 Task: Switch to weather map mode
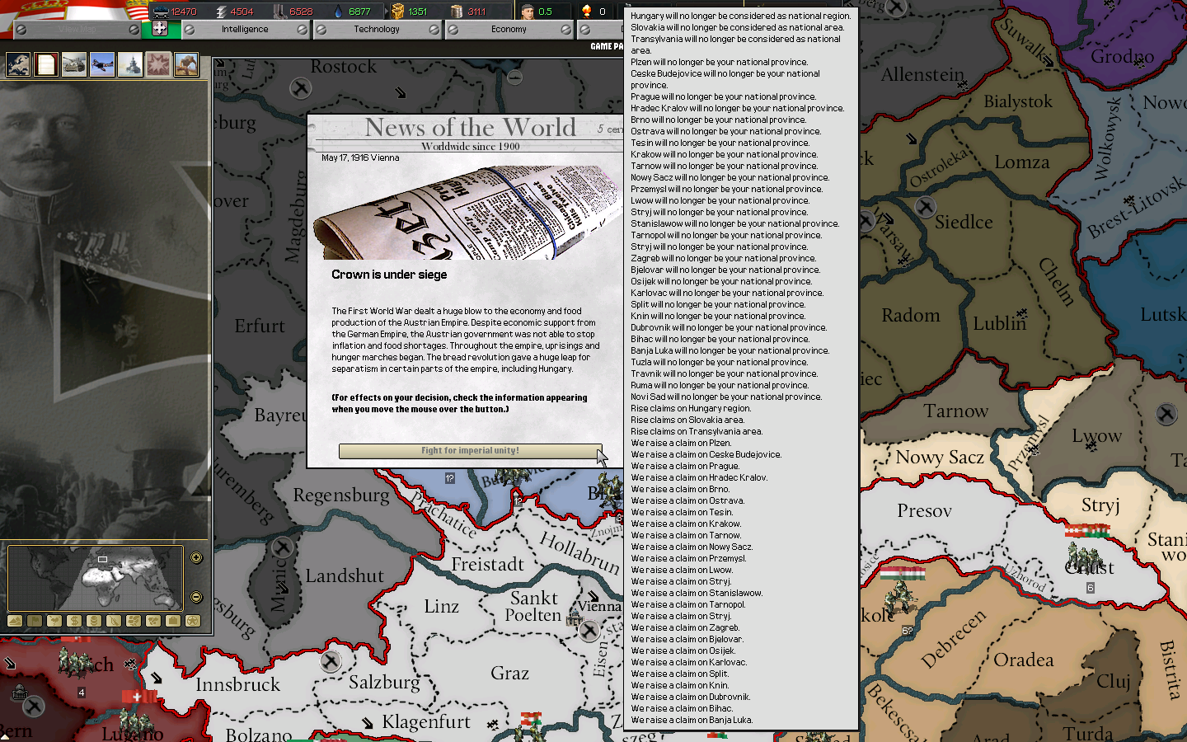pyautogui.click(x=54, y=621)
